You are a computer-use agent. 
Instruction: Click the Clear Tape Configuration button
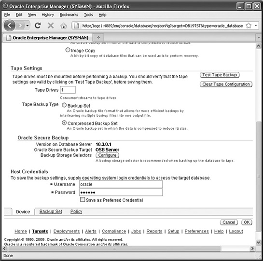[x=226, y=84]
